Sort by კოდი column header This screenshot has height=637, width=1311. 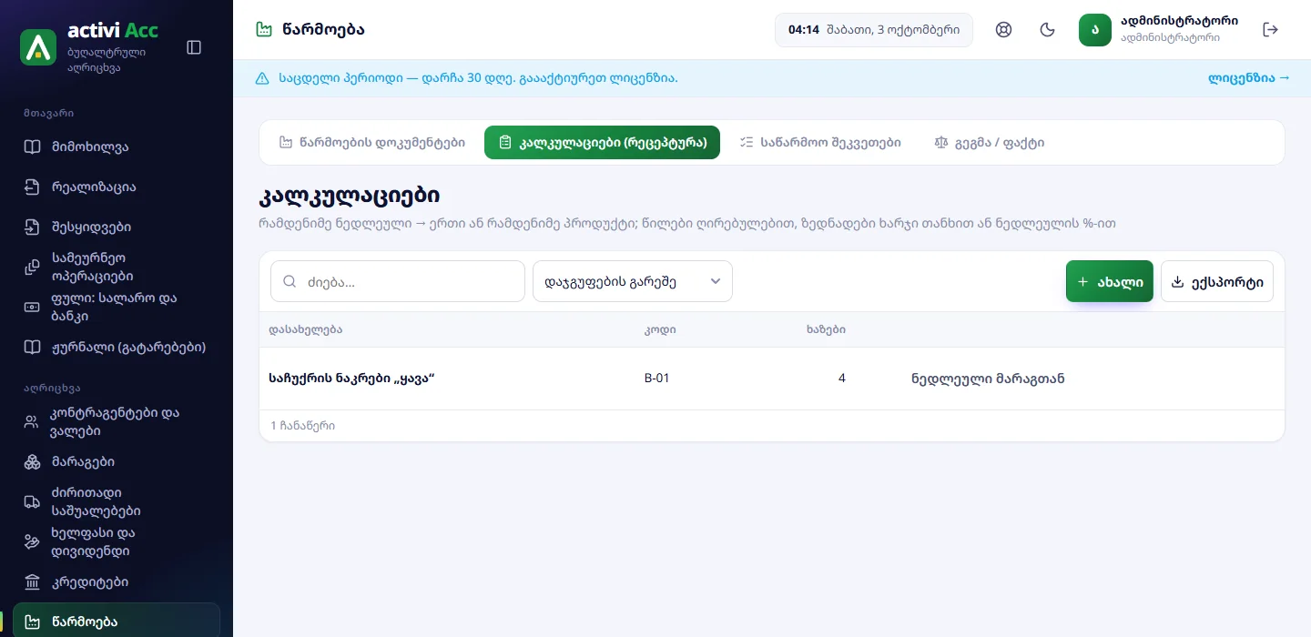pyautogui.click(x=660, y=329)
